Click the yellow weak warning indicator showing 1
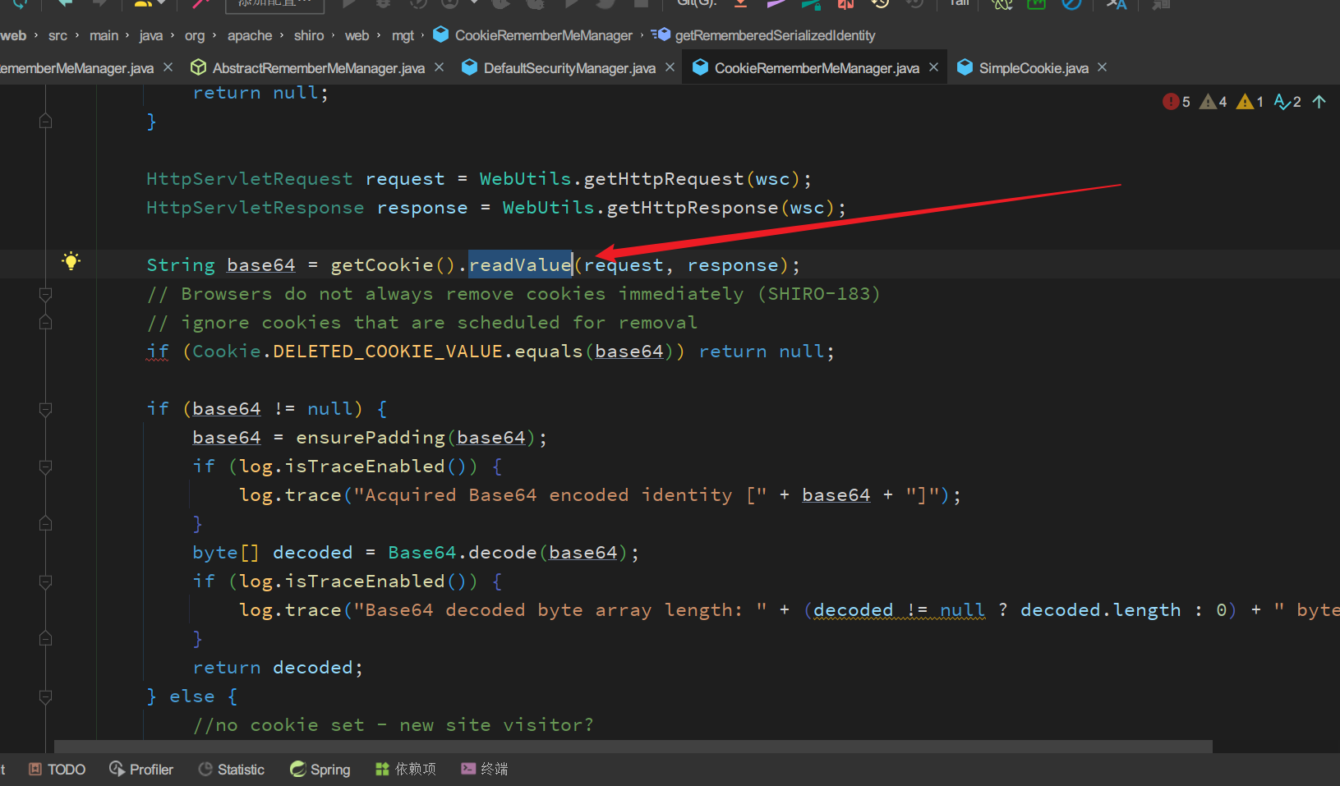1340x786 pixels. point(1250,102)
